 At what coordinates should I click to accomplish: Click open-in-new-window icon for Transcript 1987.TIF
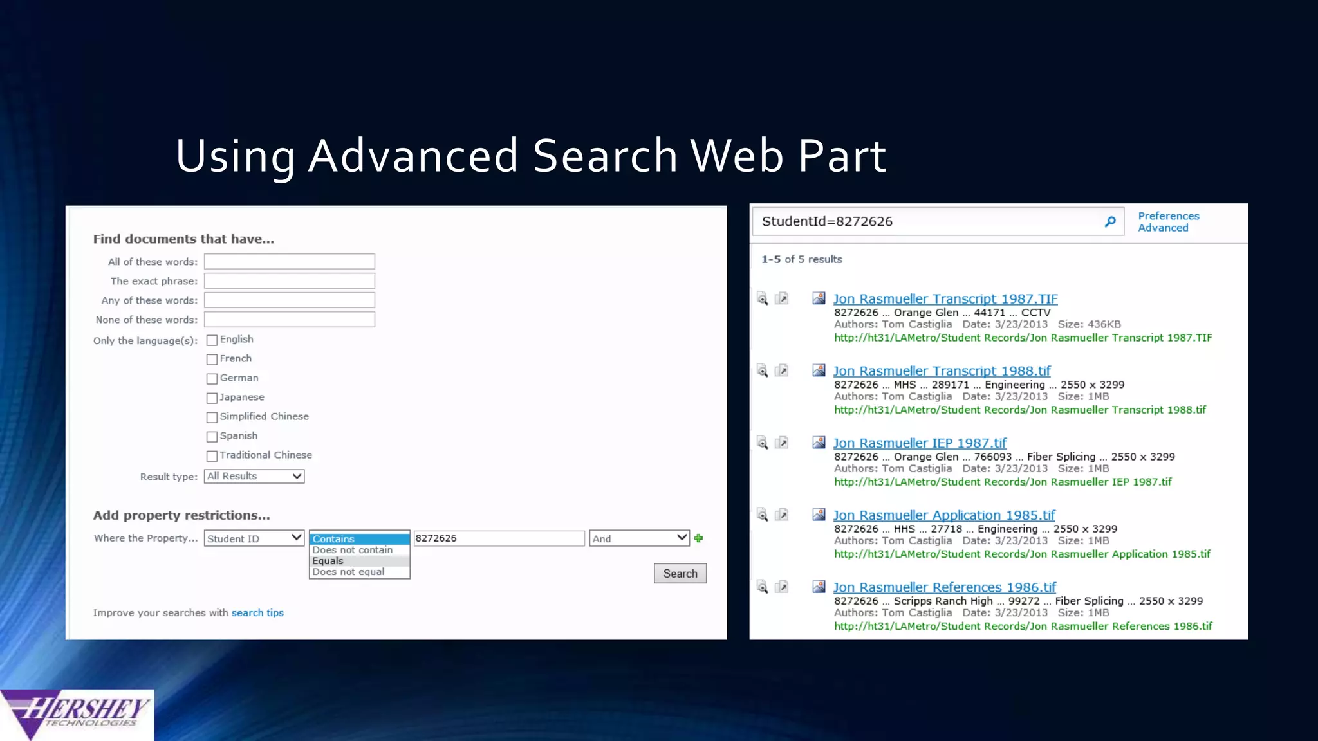tap(782, 298)
